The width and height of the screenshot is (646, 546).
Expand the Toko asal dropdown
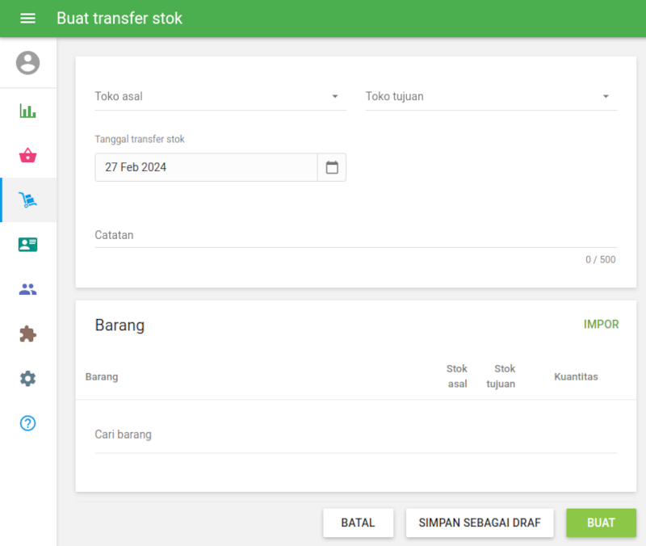pos(220,97)
